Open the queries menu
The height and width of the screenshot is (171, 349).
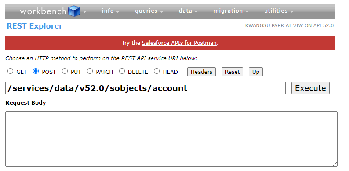[x=149, y=11]
